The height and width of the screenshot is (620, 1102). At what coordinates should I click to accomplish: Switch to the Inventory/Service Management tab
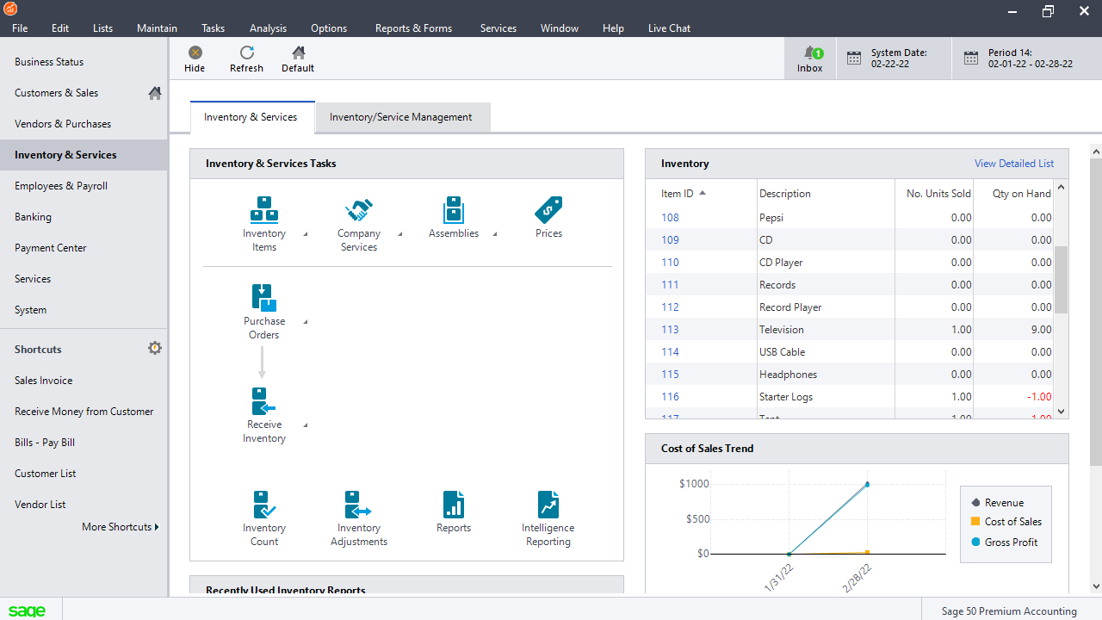(x=402, y=116)
